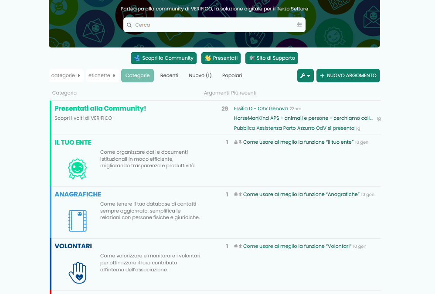Click the lock icon on "Volontari" topic

point(236,246)
